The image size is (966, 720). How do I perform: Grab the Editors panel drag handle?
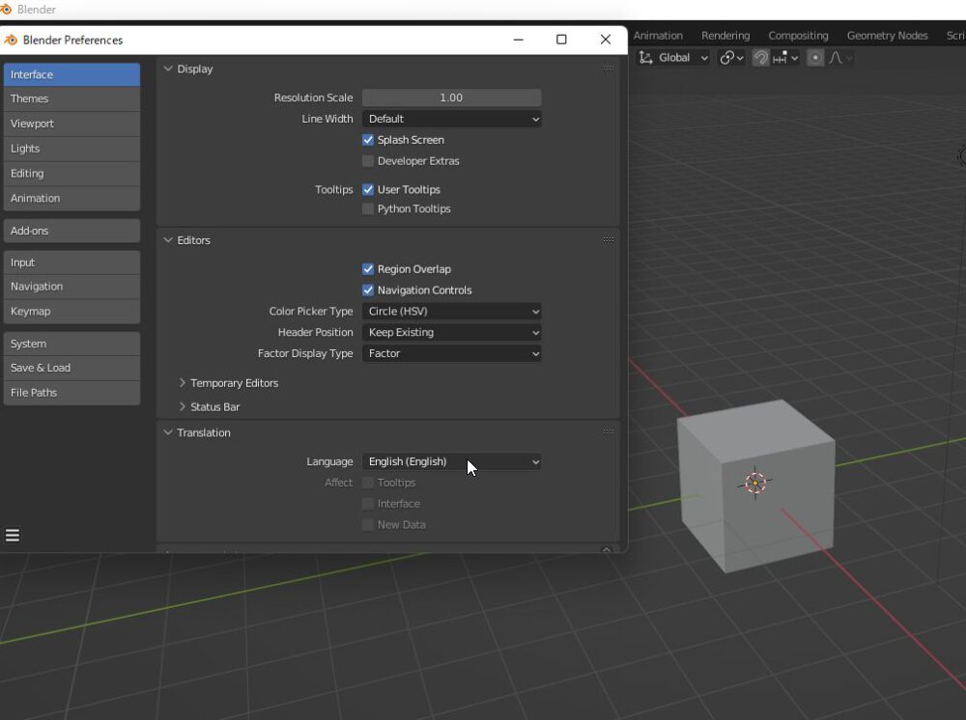(608, 240)
